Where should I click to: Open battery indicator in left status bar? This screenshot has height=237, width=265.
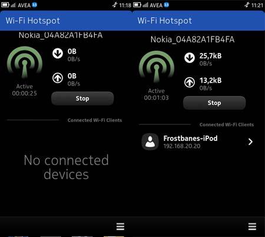point(5,5)
